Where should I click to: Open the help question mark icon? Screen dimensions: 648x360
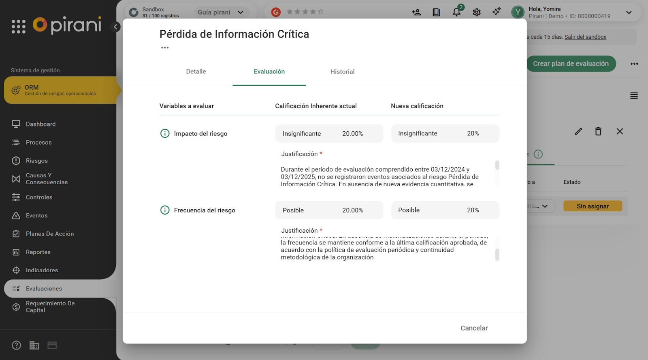16,345
